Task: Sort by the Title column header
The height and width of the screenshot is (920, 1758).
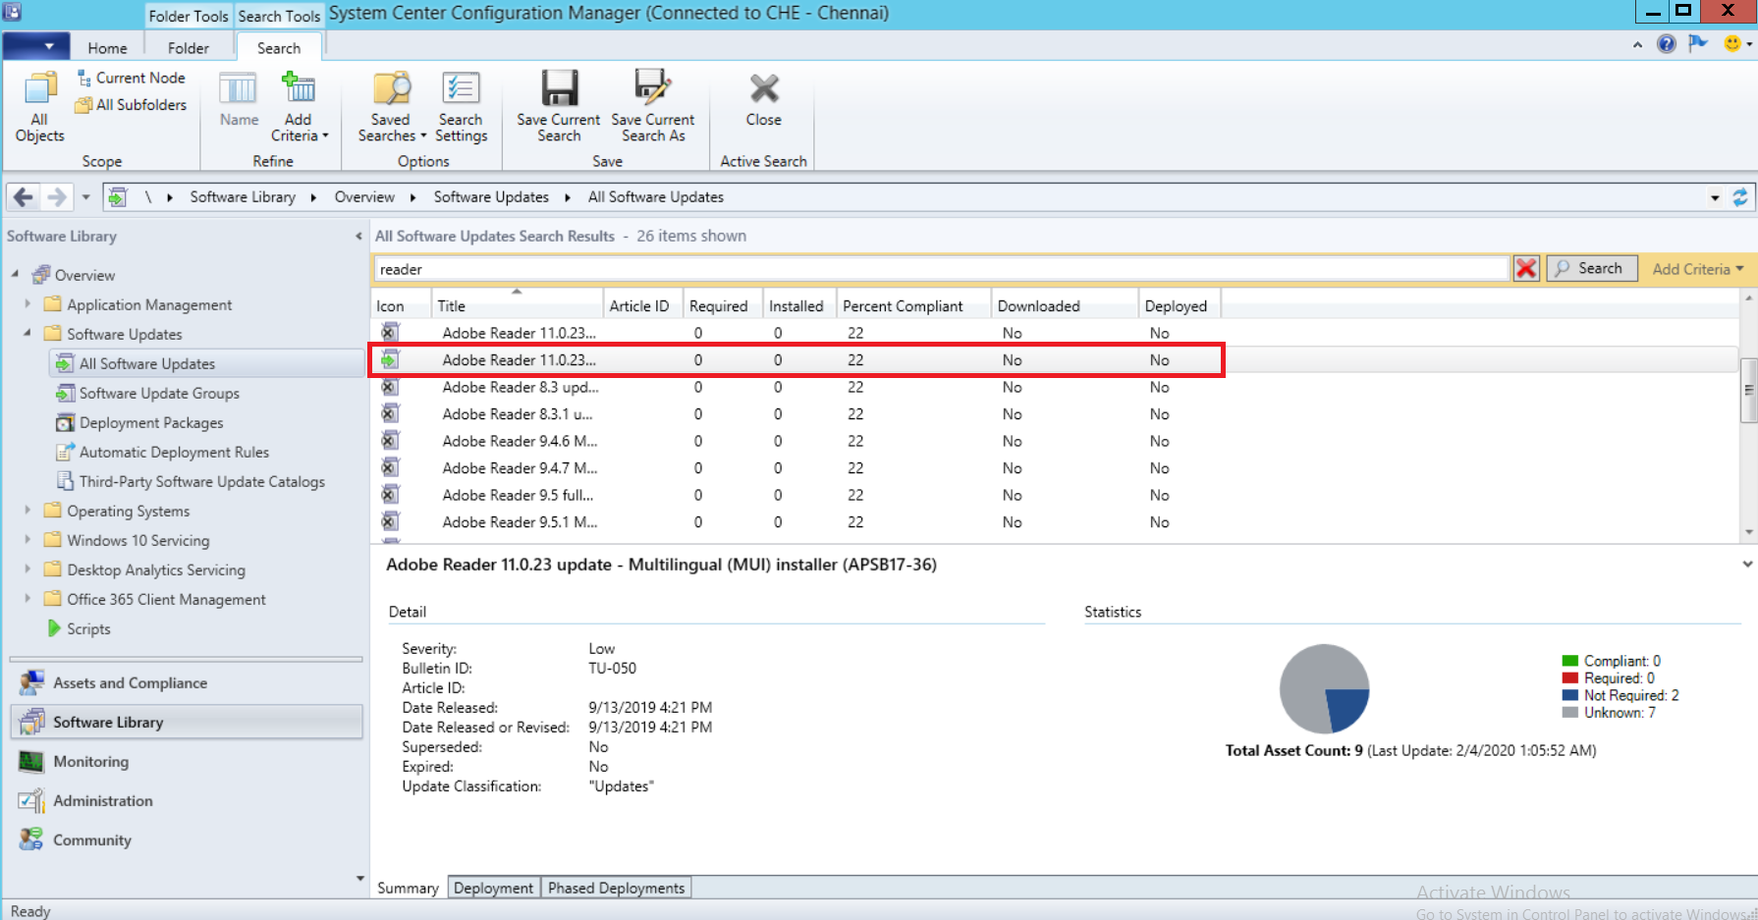Action: [x=517, y=305]
